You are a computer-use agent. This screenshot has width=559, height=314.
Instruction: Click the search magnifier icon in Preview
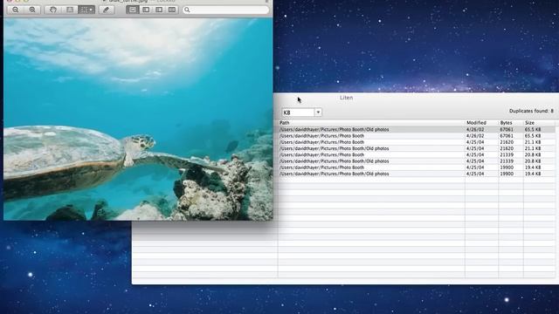(187, 10)
